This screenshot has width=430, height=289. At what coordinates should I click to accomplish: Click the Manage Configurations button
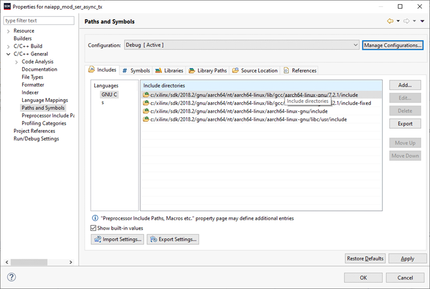(392, 45)
